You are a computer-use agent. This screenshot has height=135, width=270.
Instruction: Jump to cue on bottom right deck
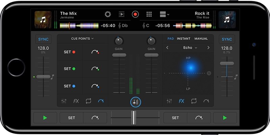click(x=199, y=118)
